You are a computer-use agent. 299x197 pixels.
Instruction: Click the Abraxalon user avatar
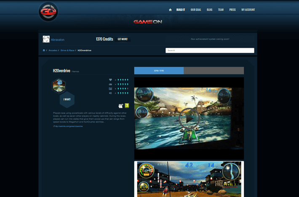tap(46, 39)
